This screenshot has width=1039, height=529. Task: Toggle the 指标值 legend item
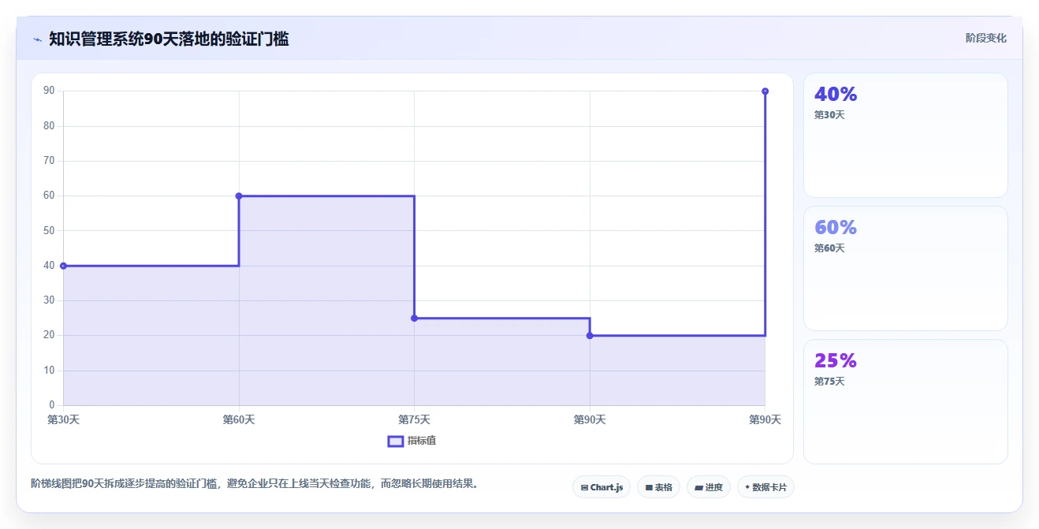click(412, 441)
